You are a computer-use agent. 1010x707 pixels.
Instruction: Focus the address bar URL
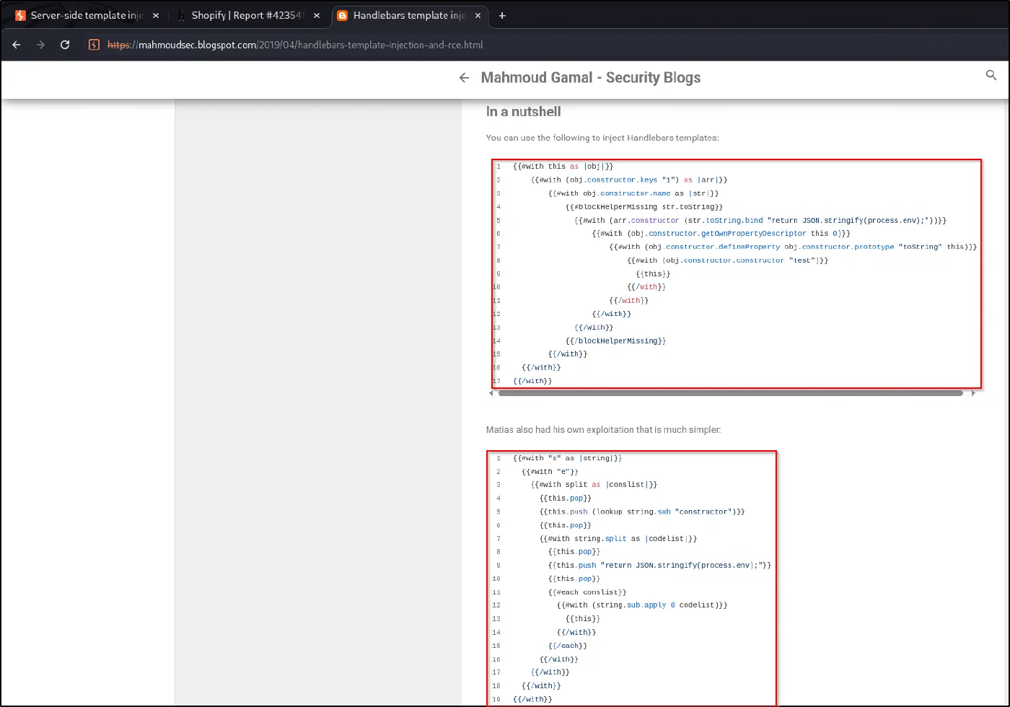295,45
